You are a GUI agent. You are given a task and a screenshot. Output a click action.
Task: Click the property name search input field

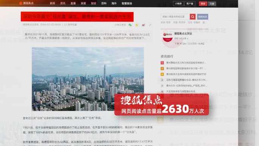175,17
